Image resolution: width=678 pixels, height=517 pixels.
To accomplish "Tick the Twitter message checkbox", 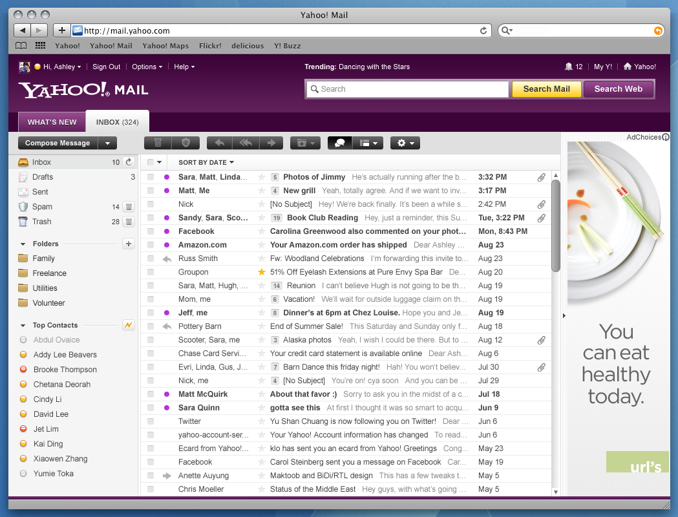I will (x=151, y=421).
